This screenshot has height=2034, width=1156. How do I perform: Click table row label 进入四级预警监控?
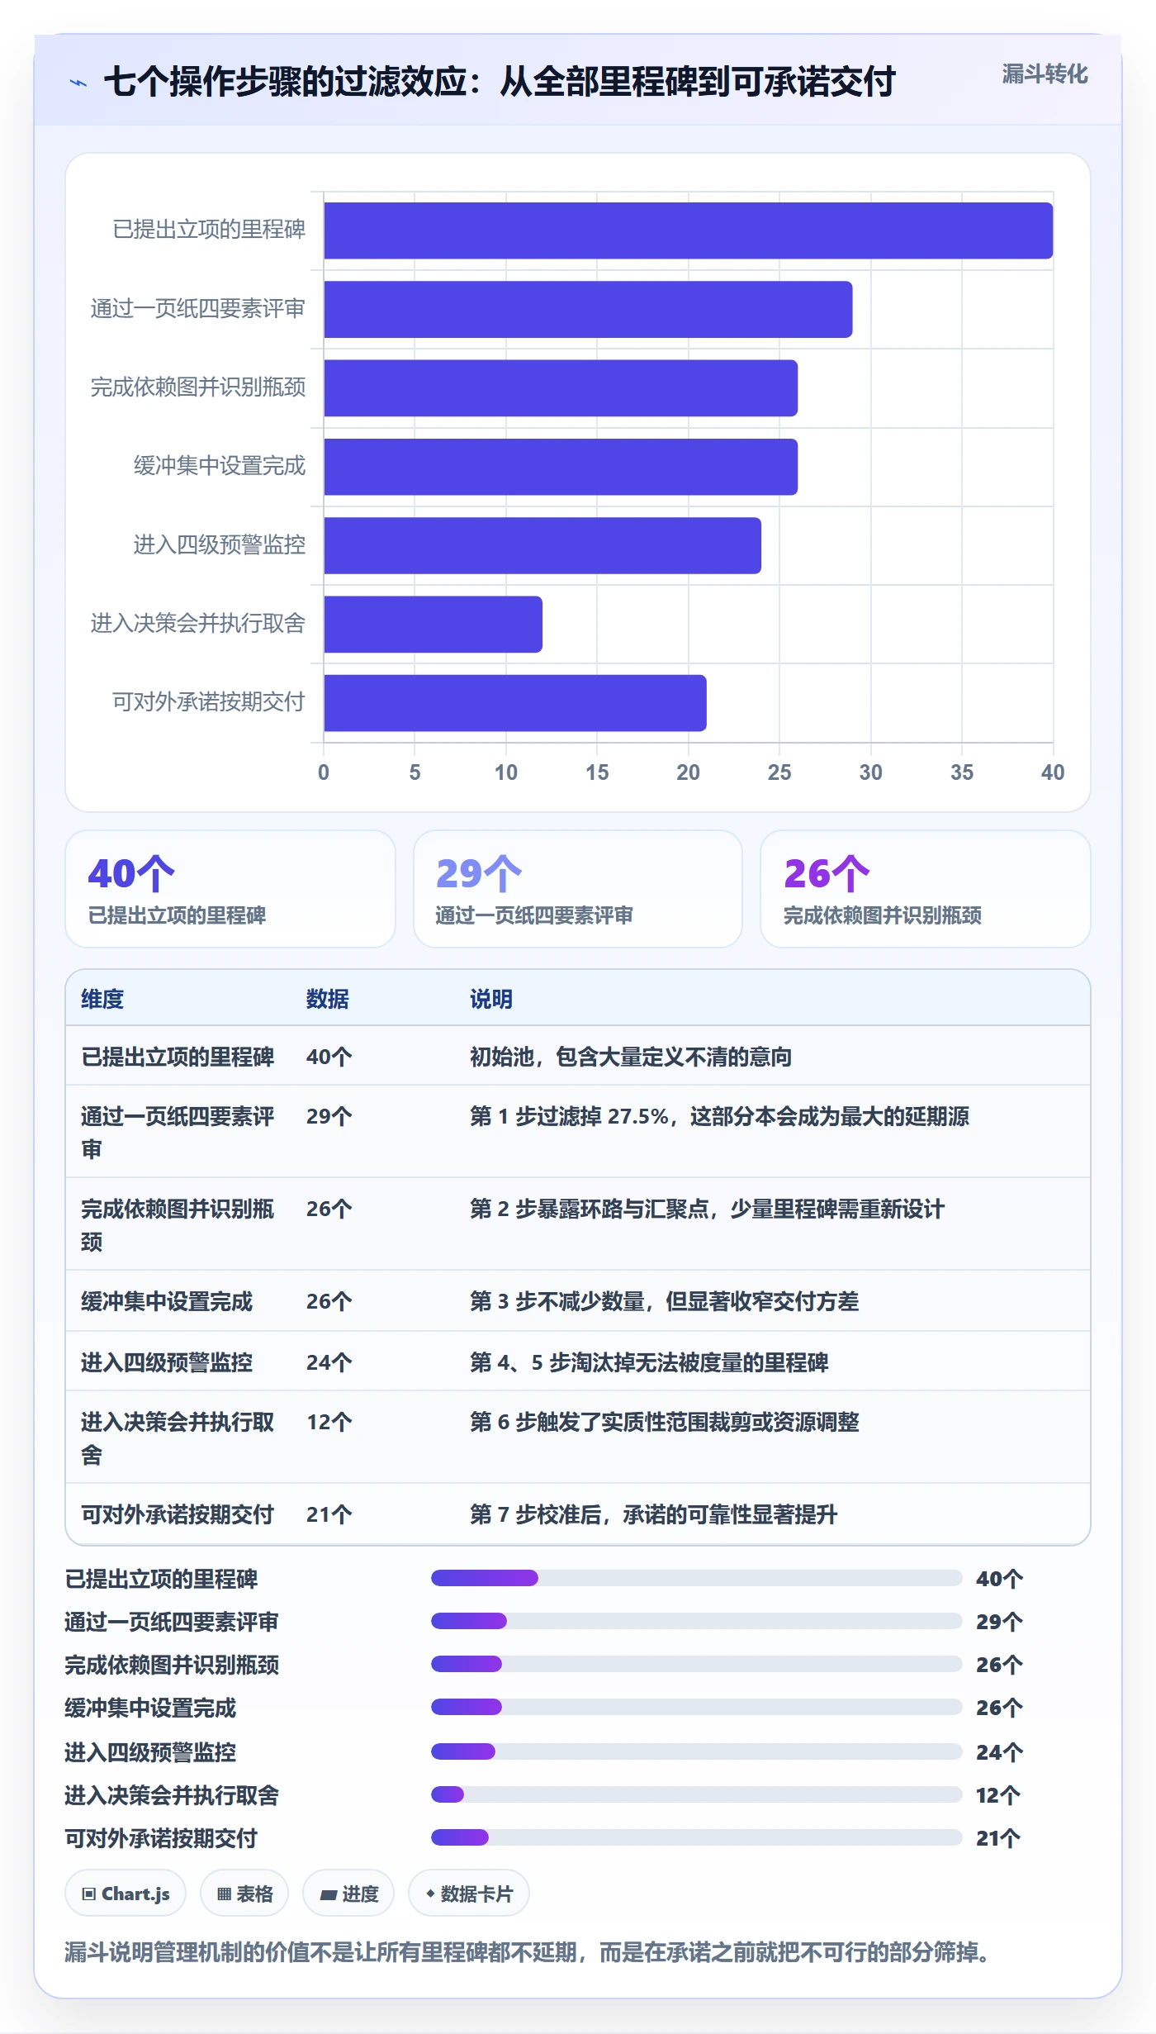point(167,1362)
